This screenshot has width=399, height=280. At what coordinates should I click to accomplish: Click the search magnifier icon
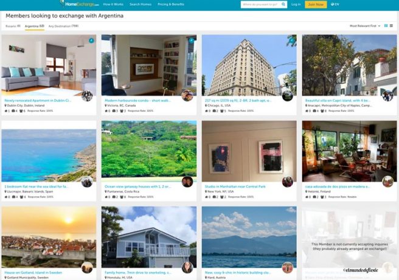click(283, 4)
